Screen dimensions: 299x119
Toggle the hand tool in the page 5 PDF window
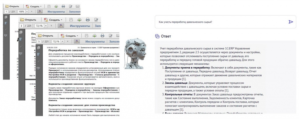[77, 41]
